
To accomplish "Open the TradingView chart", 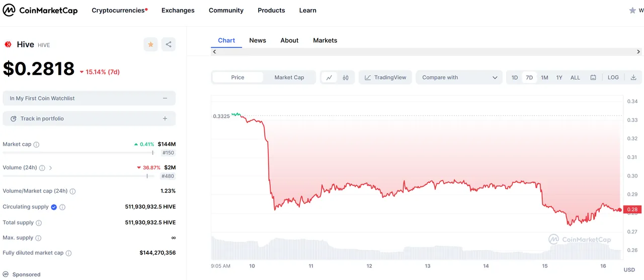I will point(385,77).
